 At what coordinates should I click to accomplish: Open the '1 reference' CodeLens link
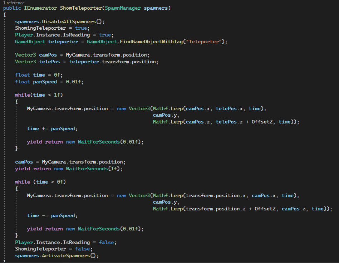(14, 3)
